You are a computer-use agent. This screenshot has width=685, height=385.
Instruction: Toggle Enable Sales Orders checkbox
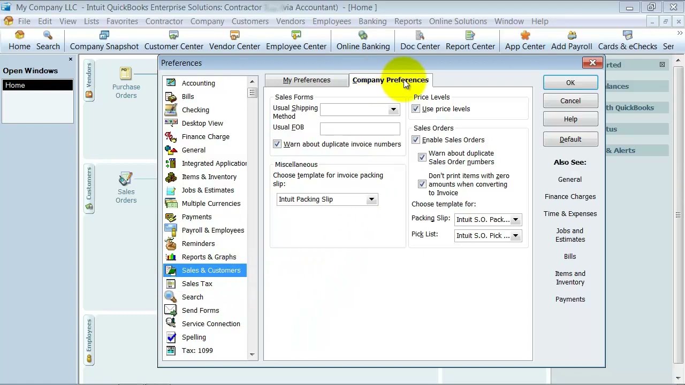[x=416, y=140]
